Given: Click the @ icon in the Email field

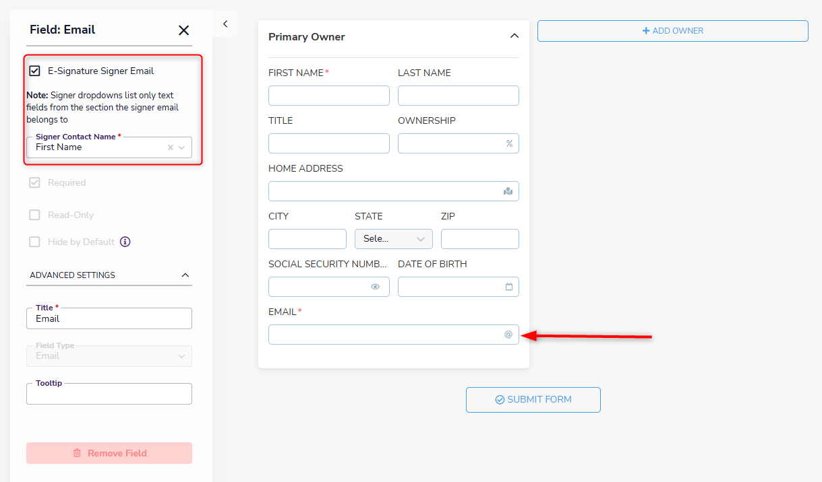Looking at the screenshot, I should (508, 335).
